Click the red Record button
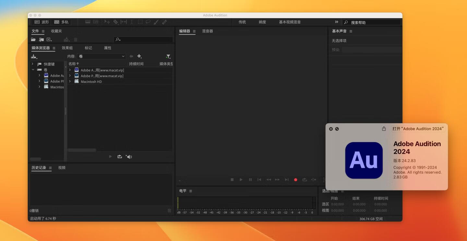Viewport: 467px width, 241px height. 295,180
